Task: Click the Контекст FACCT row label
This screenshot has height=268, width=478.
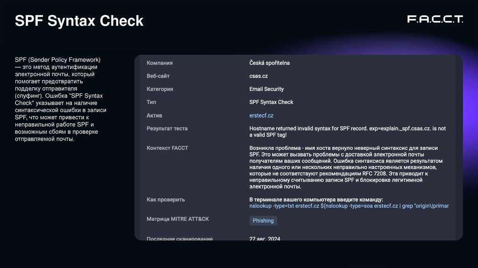Action: (167, 148)
